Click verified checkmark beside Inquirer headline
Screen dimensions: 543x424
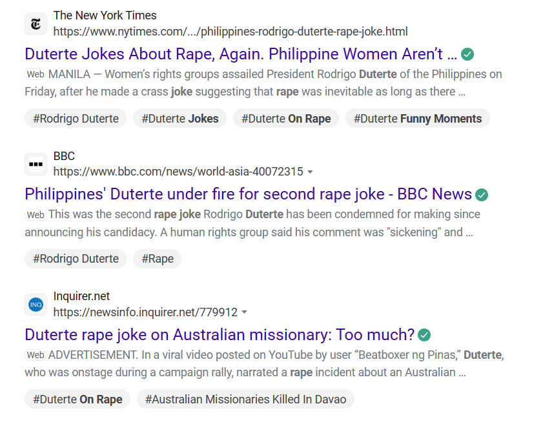tap(424, 335)
